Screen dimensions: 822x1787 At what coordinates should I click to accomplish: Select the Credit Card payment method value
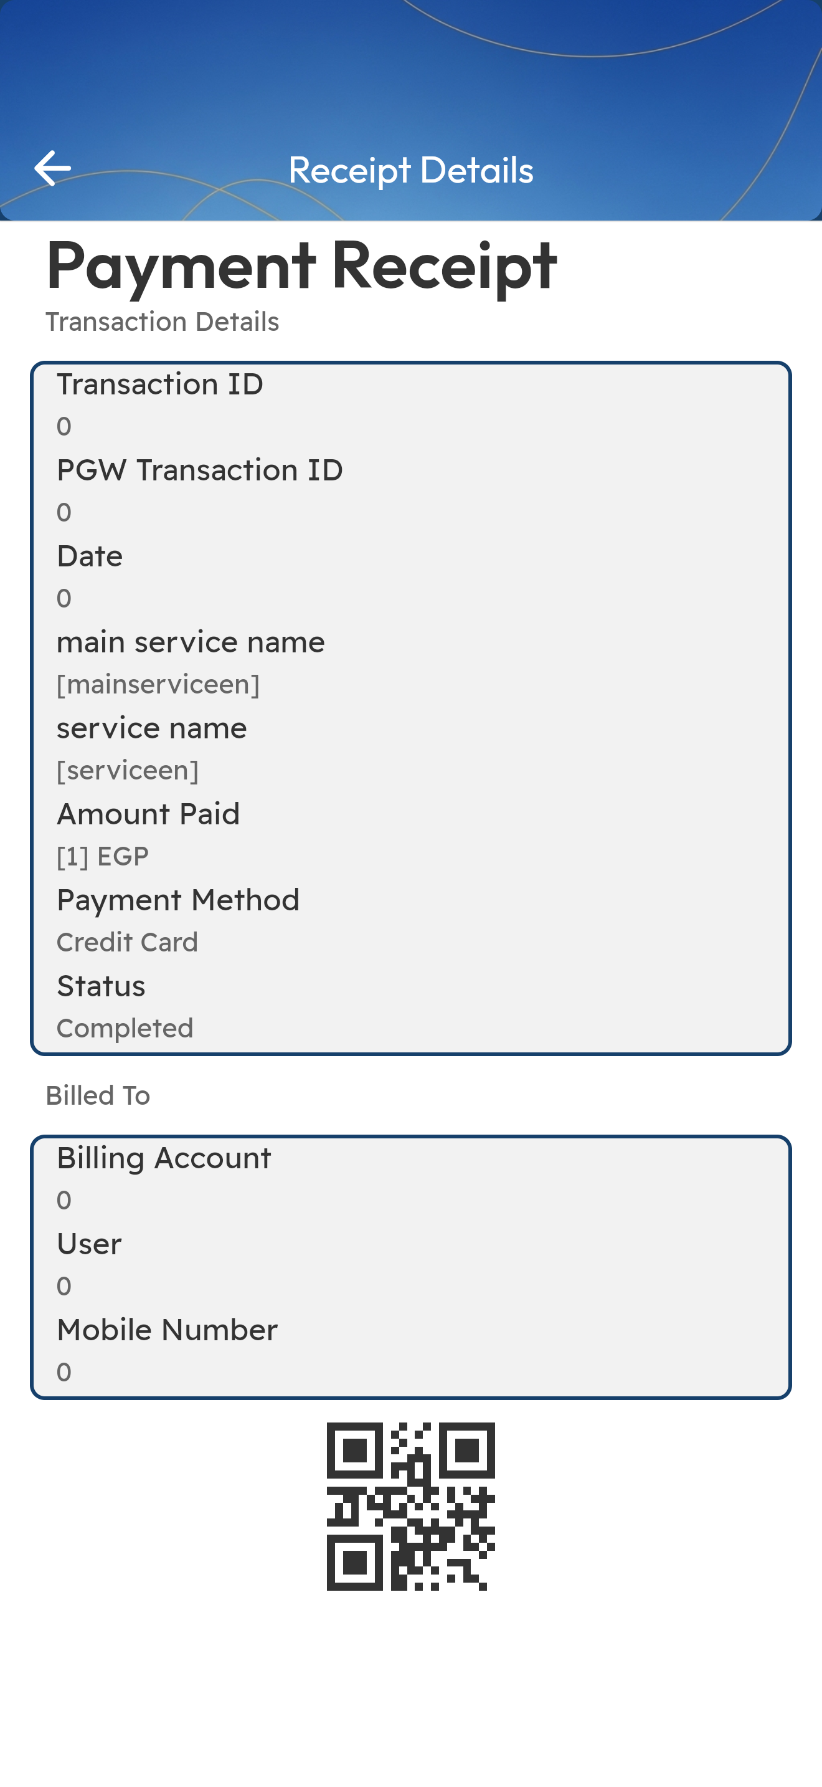tap(128, 943)
